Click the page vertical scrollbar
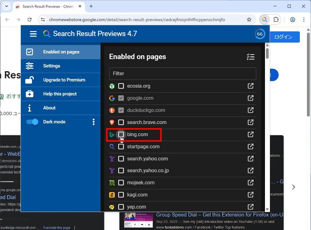The width and height of the screenshot is (311, 230). [308, 74]
